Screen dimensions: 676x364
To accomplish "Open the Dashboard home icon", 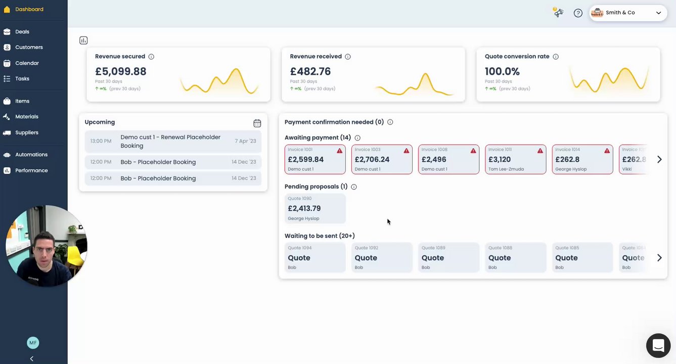I will [x=7, y=9].
